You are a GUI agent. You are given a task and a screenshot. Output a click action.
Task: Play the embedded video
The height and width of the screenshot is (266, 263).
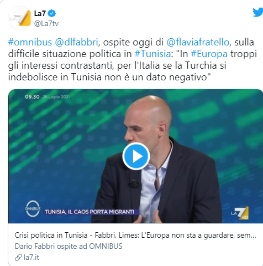click(x=136, y=156)
